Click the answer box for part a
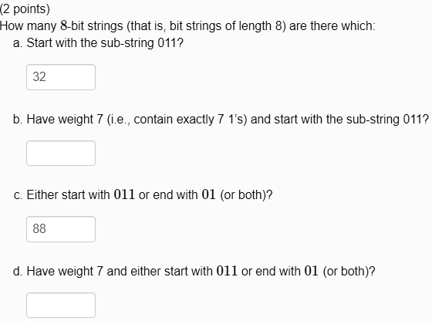Image resolution: width=432 pixels, height=321 pixels. point(61,77)
